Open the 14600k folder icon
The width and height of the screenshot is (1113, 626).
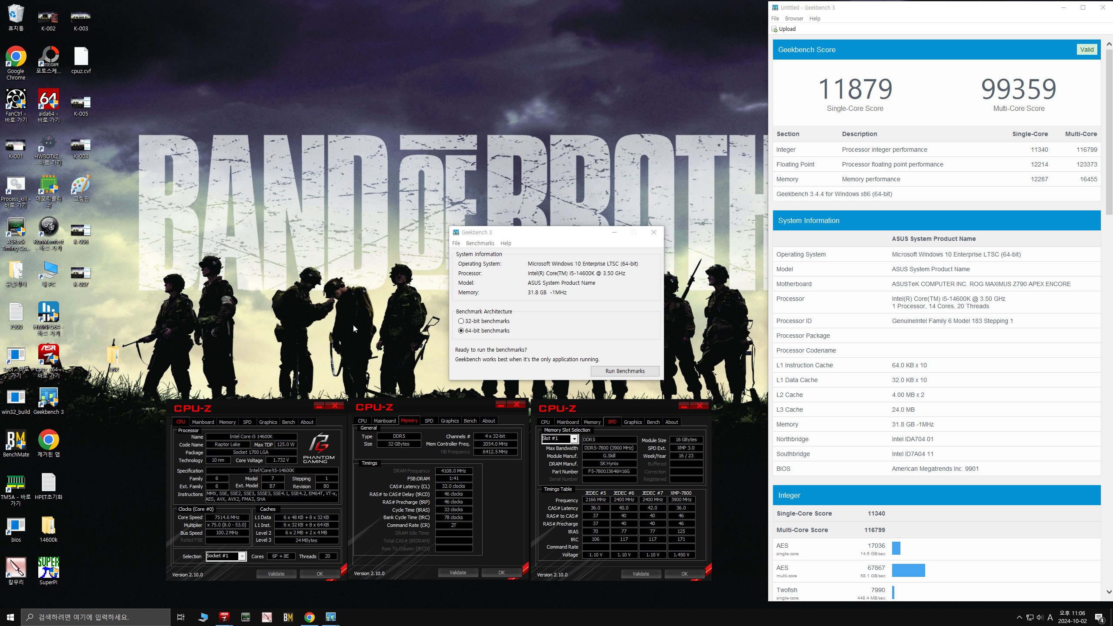click(x=48, y=529)
